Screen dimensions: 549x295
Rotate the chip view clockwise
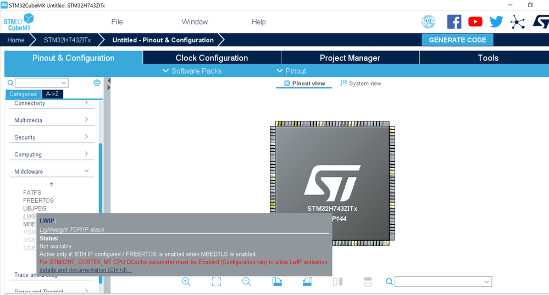(x=277, y=281)
